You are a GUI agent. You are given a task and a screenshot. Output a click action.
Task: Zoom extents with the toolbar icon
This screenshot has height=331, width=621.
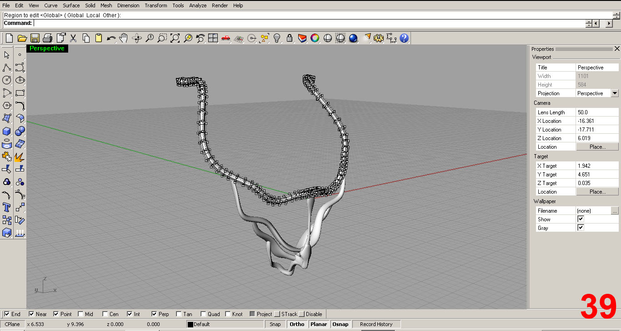click(175, 38)
